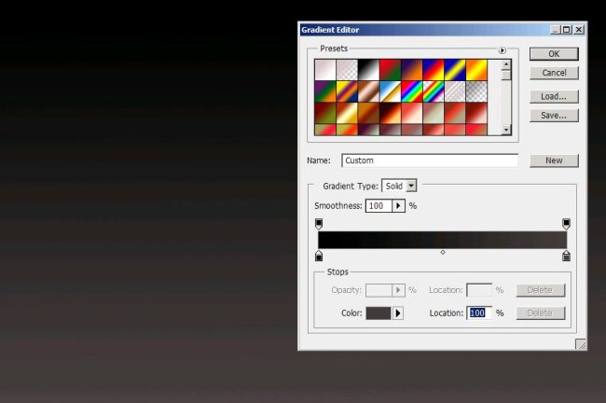The image size is (606, 403).
Task: Click the stop Color swatch
Action: click(379, 313)
